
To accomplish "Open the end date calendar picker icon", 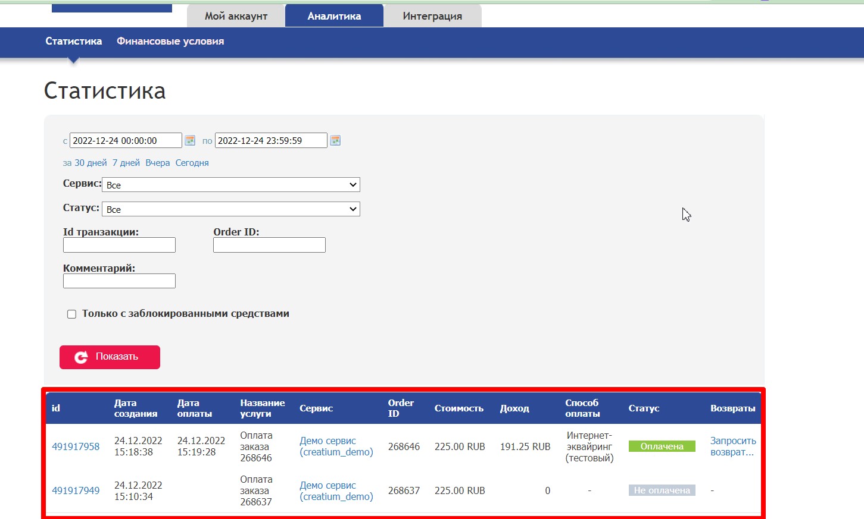I will tap(335, 140).
